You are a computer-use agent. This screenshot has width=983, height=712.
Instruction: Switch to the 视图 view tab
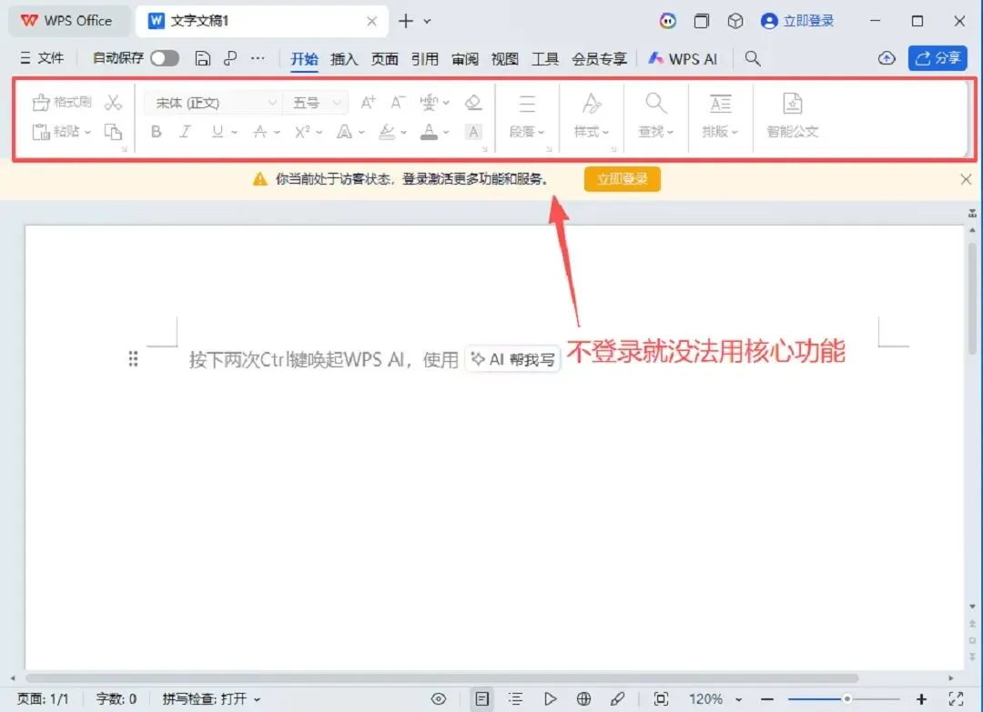(504, 59)
